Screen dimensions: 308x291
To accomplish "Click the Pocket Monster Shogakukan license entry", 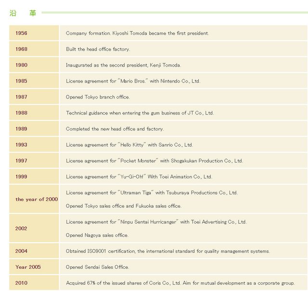I will tap(154, 161).
